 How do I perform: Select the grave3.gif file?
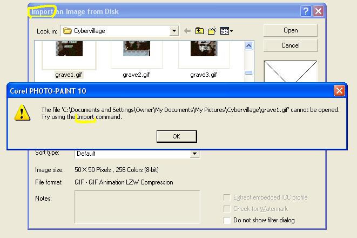point(204,75)
